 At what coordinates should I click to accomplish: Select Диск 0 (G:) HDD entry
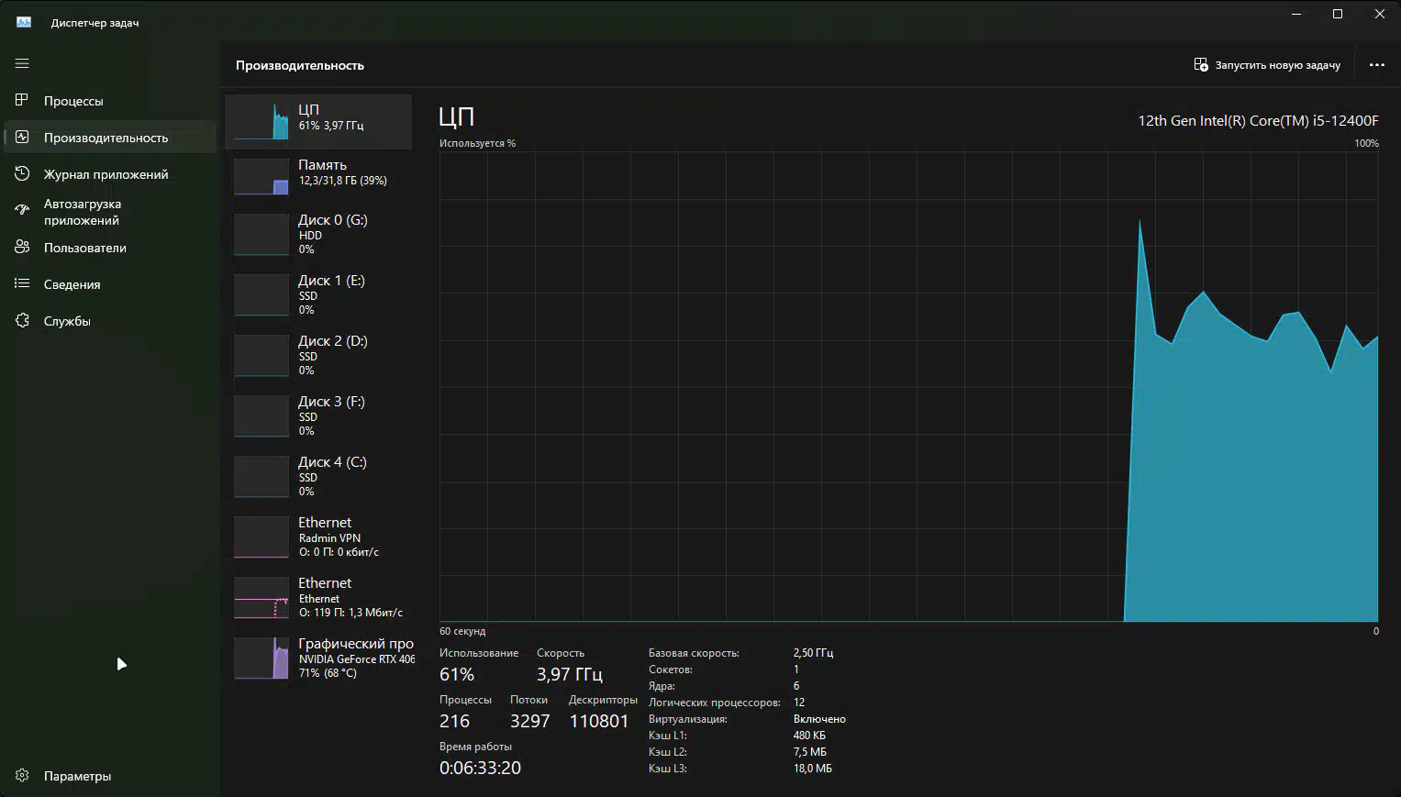click(318, 234)
